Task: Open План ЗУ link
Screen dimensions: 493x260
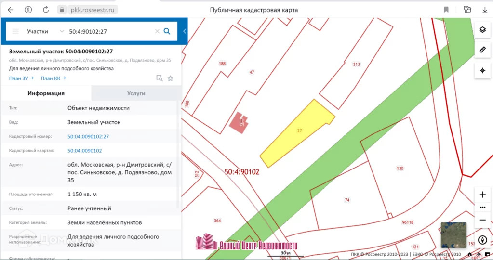Action: 21,78
